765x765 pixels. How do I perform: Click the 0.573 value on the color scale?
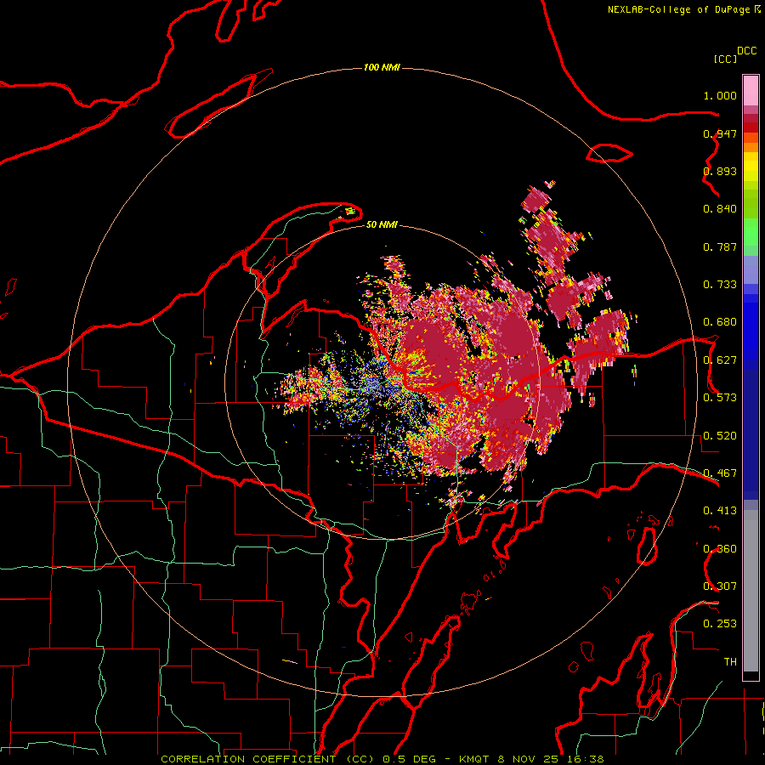[720, 398]
